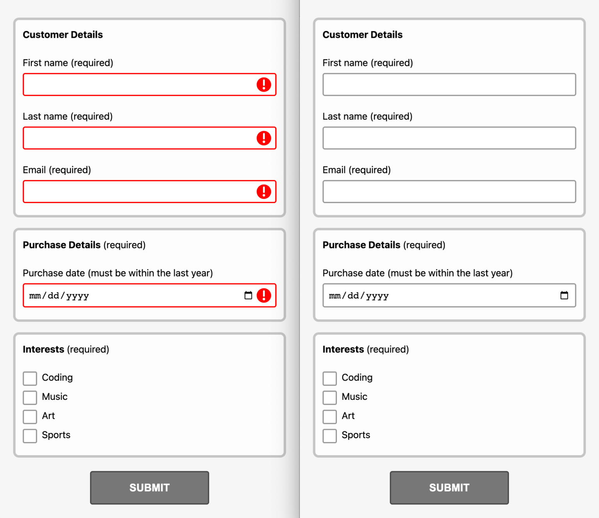This screenshot has height=518, width=599.
Task: Click mm/dd/yyyy text in right date field
Action: tap(358, 296)
